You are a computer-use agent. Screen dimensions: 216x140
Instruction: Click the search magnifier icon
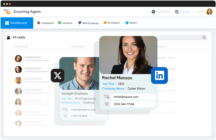pos(204,38)
